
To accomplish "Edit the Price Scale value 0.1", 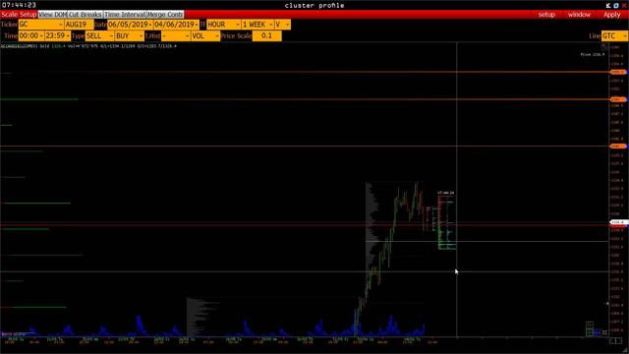I will click(x=266, y=36).
